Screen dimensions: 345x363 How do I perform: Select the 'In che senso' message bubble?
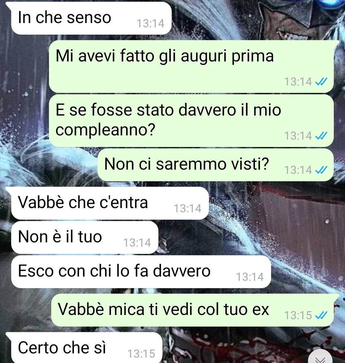click(x=91, y=18)
